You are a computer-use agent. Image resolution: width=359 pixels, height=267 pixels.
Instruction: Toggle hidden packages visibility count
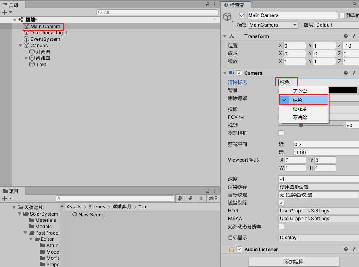[x=213, y=198]
